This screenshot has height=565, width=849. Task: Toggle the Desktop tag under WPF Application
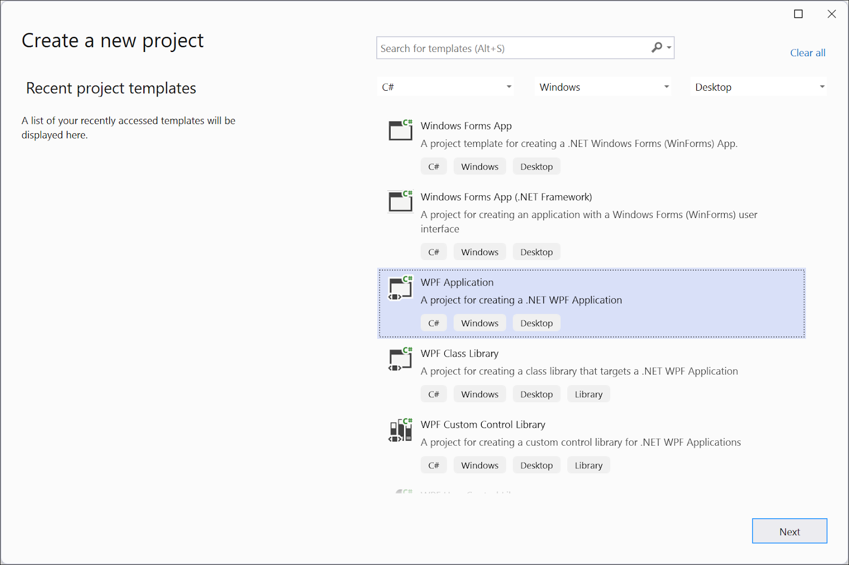(536, 323)
